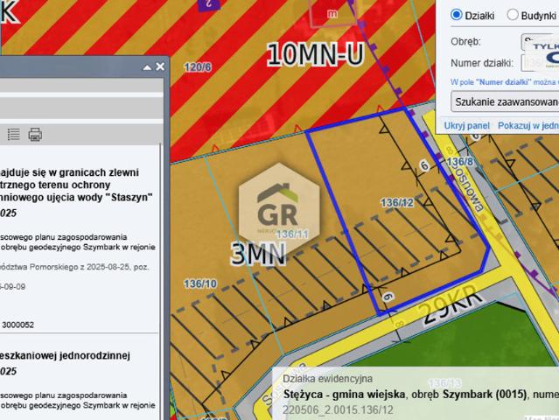Image resolution: width=559 pixels, height=420 pixels.
Task: Click the purple question mark map marker
Action: tap(209, 4)
